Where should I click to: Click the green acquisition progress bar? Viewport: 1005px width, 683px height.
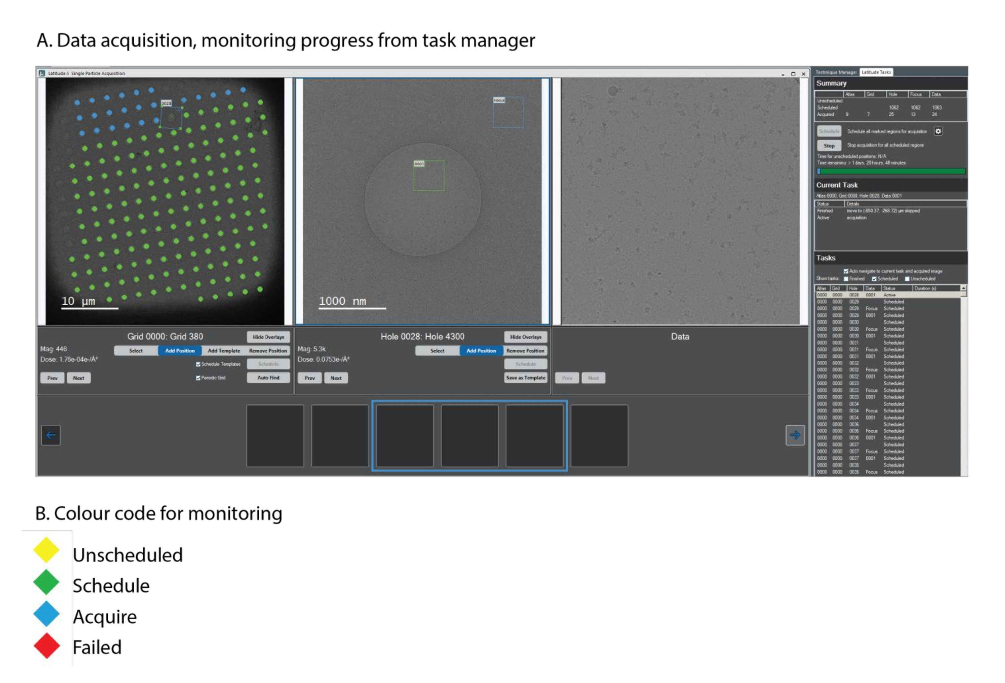[891, 171]
